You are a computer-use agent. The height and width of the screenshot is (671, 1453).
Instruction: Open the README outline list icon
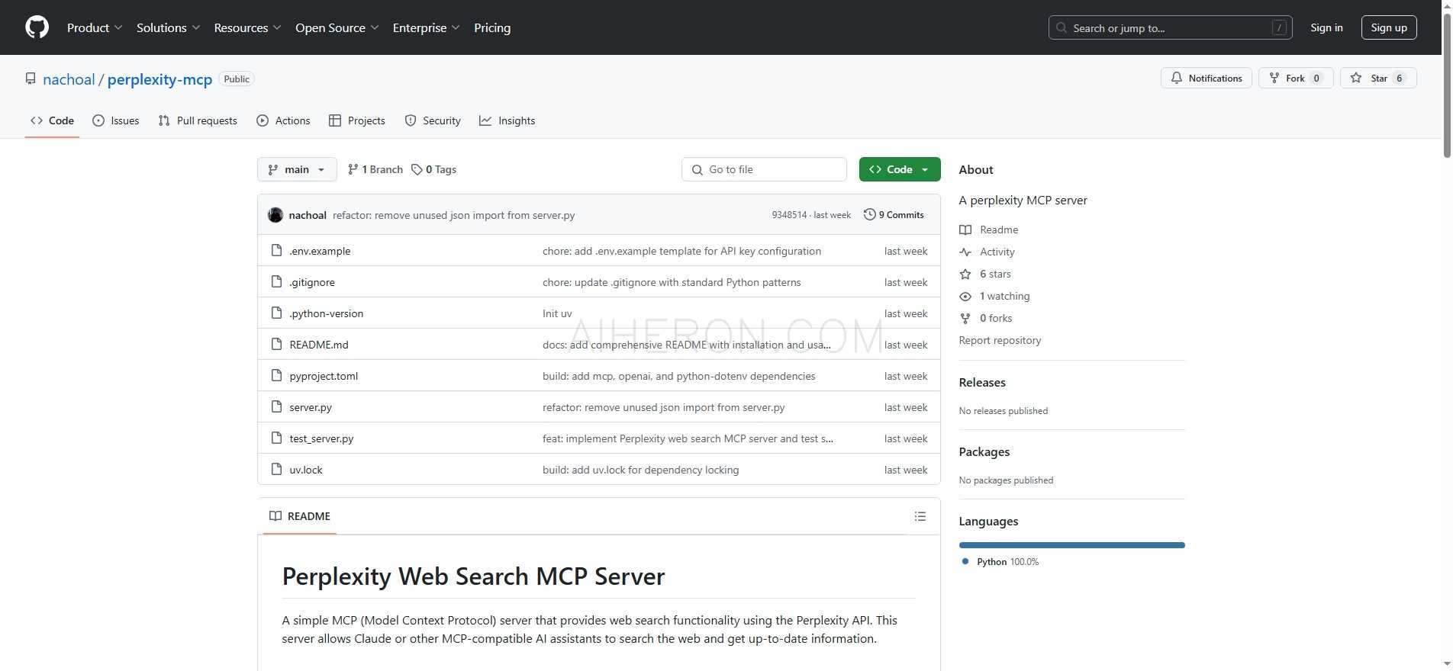(920, 516)
